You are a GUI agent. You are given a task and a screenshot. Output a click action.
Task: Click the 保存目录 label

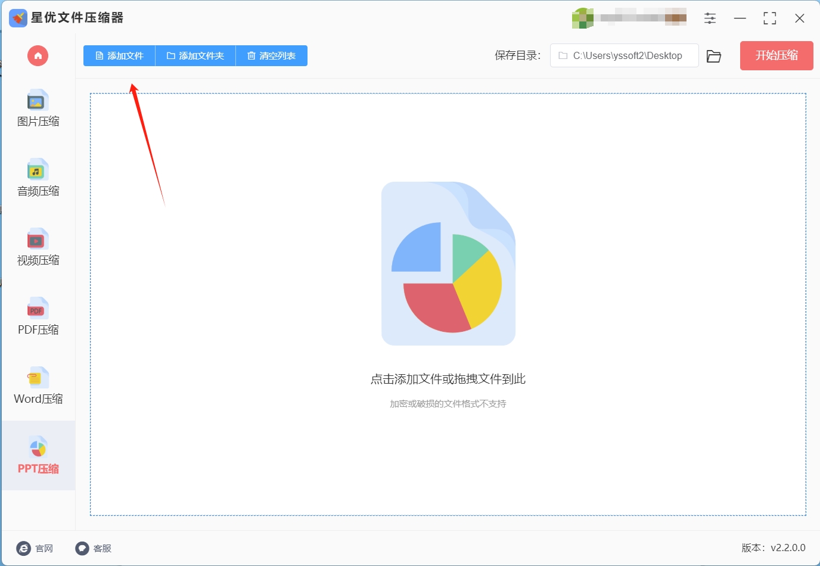pos(518,55)
